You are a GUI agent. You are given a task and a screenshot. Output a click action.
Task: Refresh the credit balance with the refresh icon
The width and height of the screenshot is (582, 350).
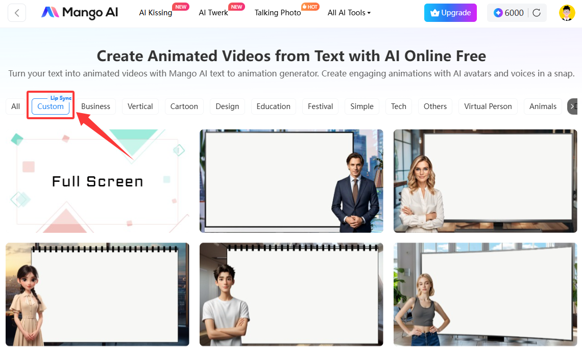click(536, 12)
